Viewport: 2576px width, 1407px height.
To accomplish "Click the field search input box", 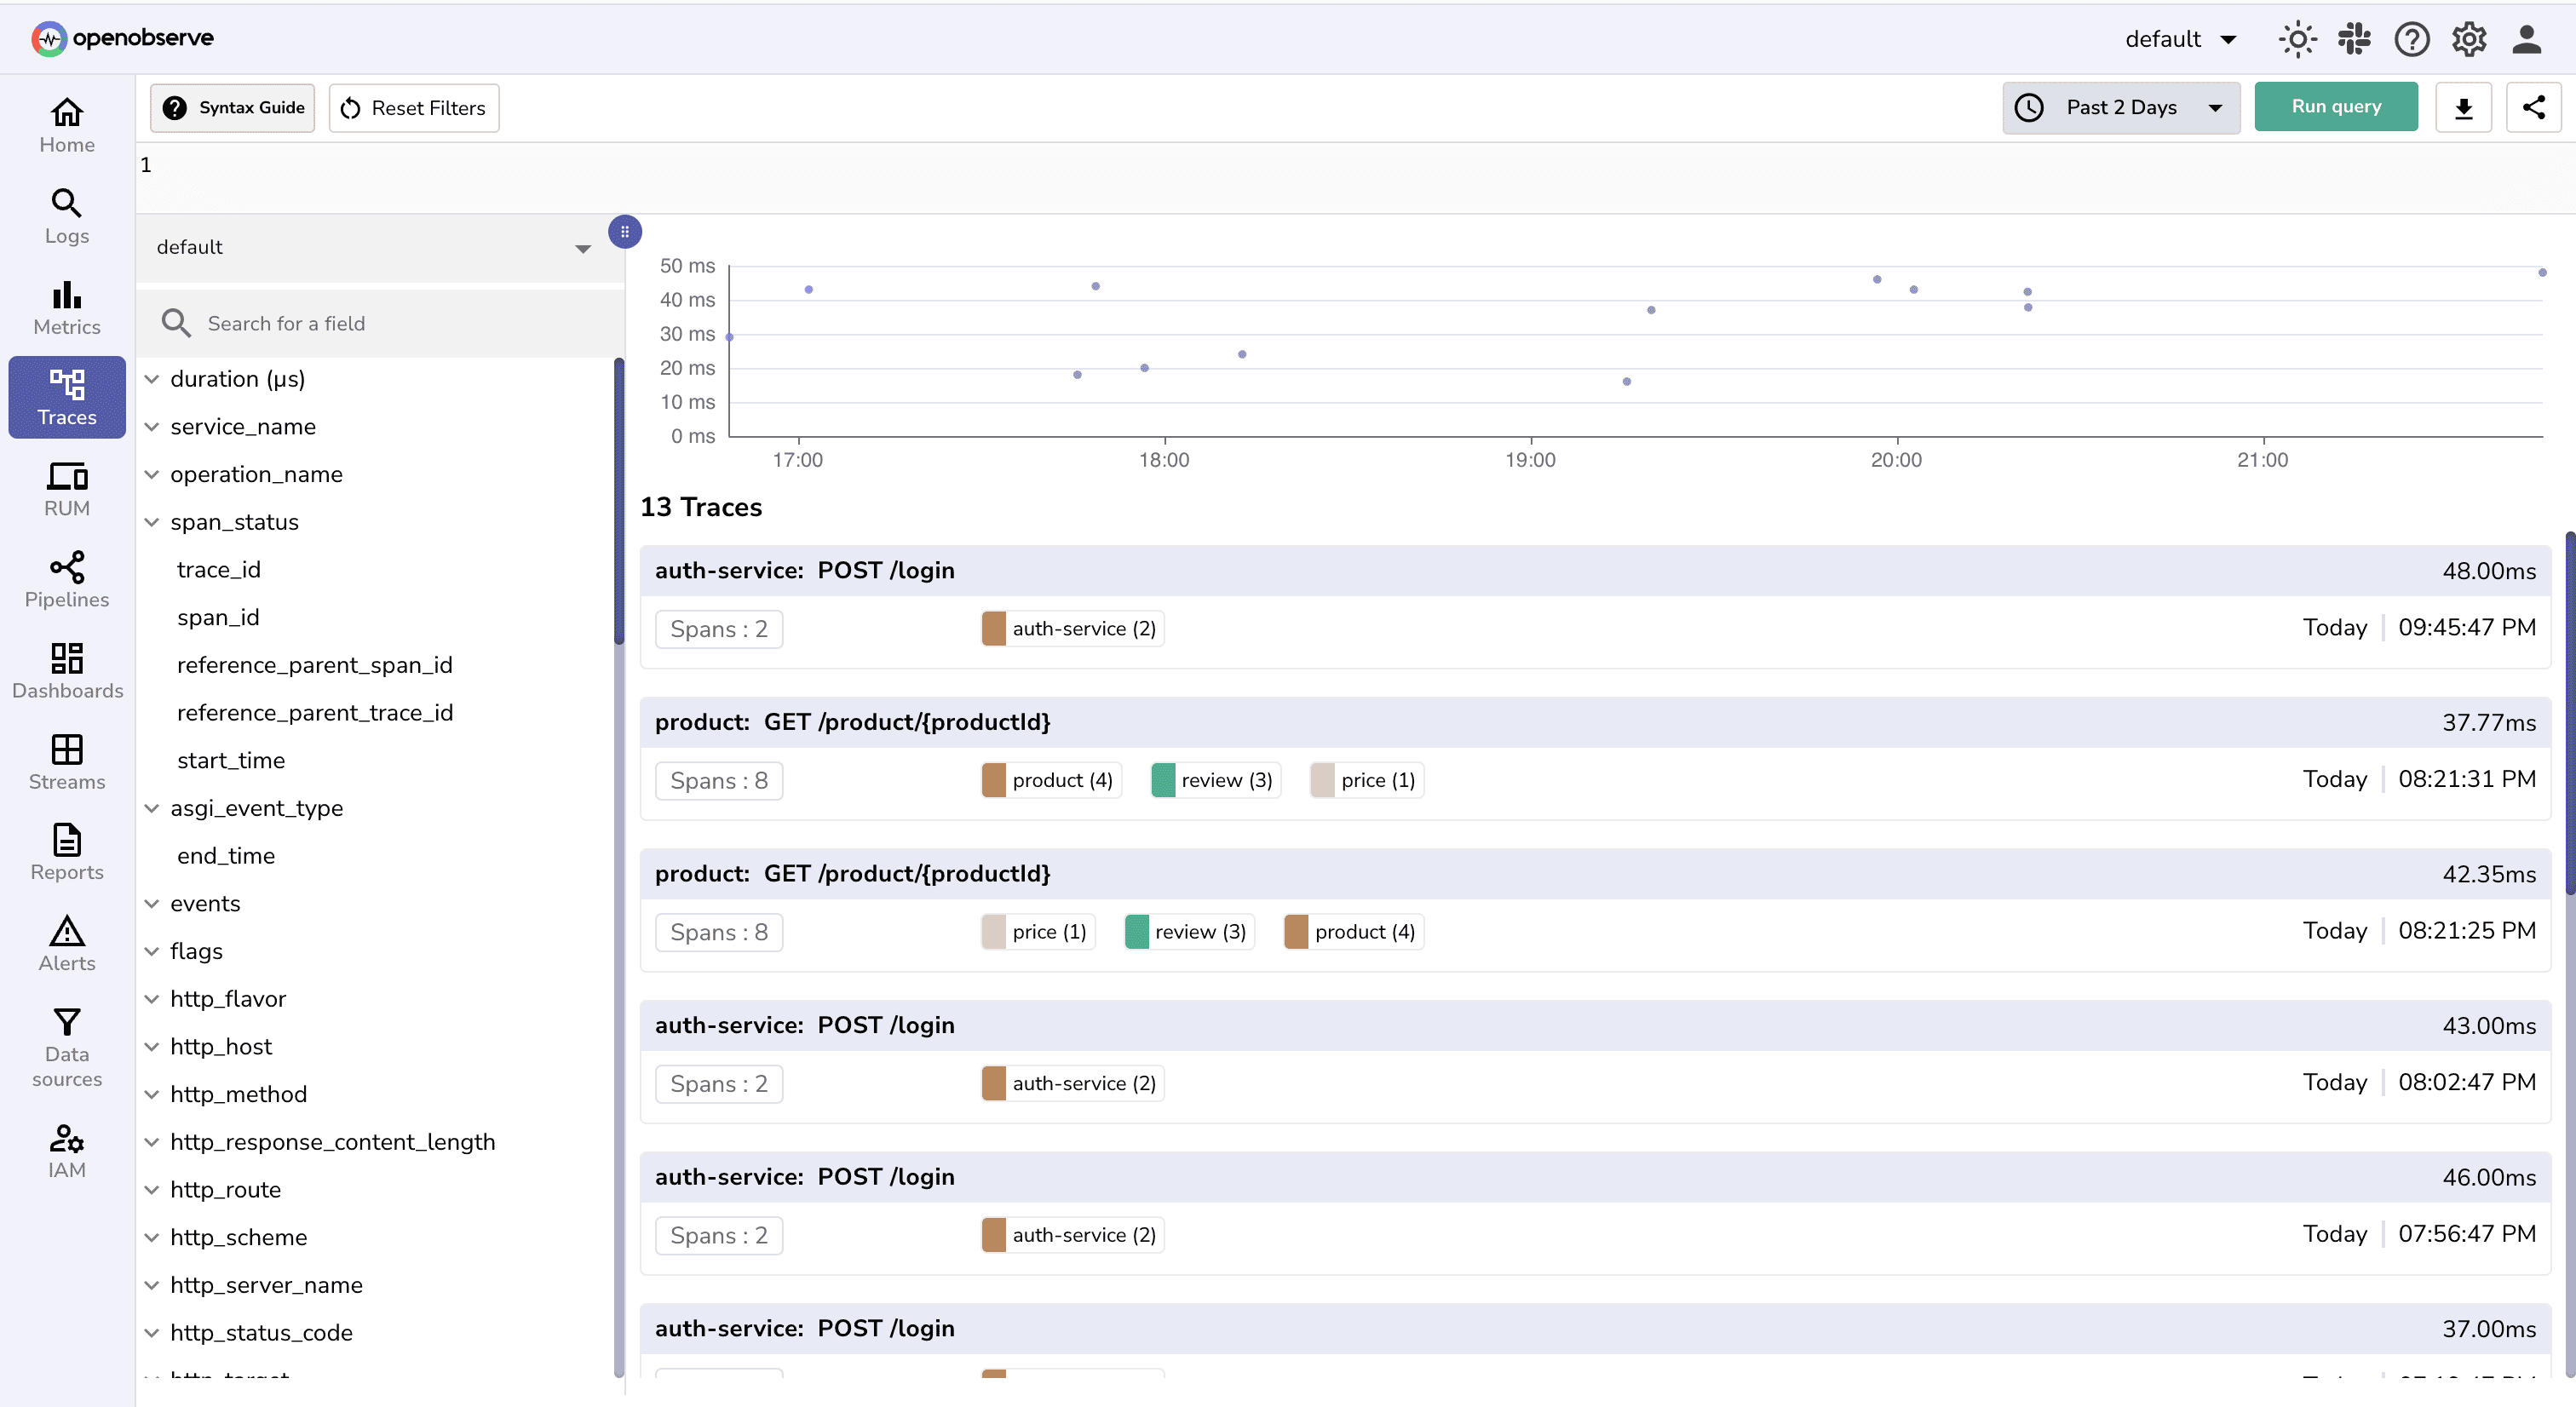I will [x=380, y=323].
